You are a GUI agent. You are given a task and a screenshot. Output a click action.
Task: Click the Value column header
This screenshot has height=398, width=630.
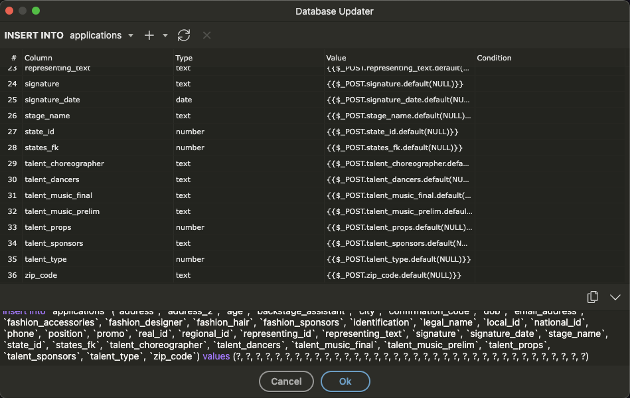(336, 58)
